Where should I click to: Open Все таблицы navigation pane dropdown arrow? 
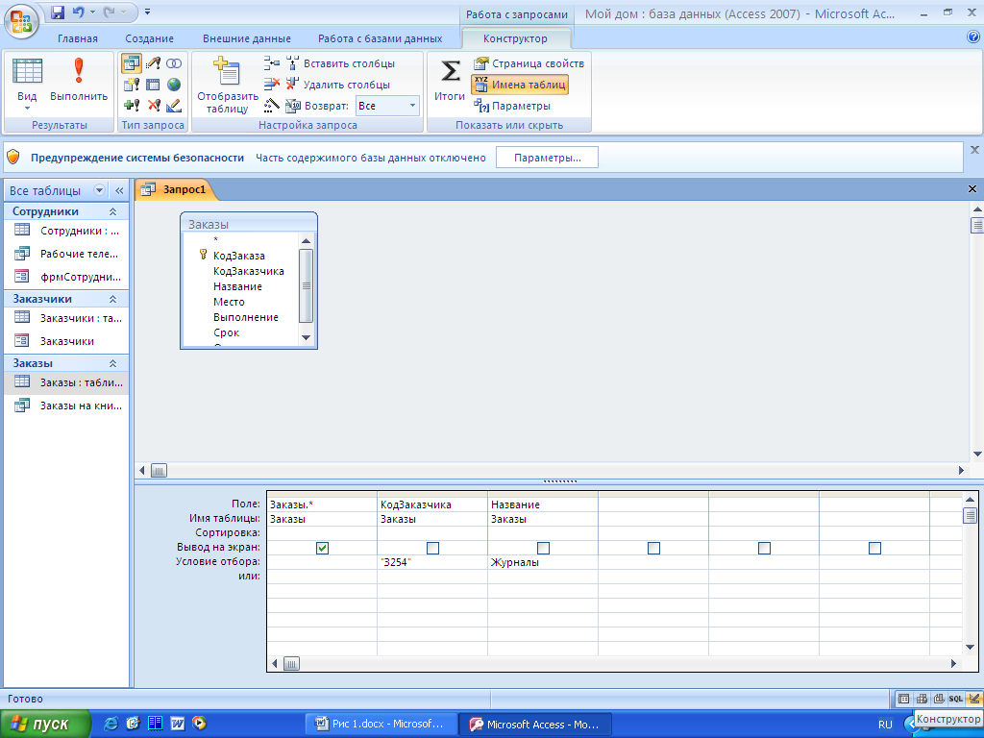(99, 190)
